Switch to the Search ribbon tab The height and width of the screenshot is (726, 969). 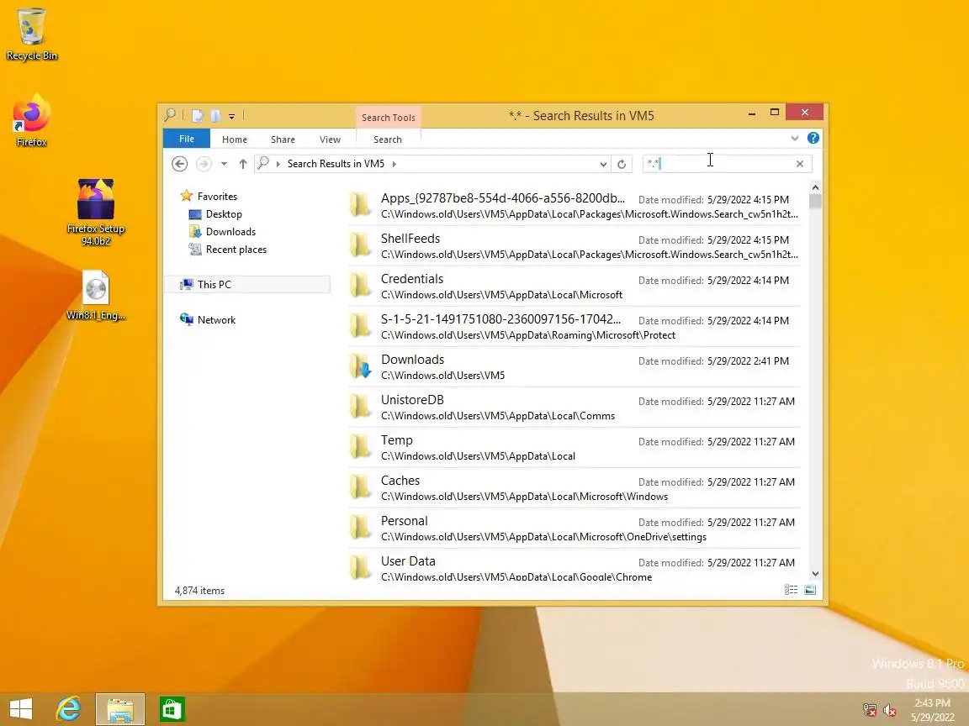pos(388,139)
